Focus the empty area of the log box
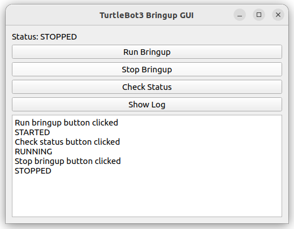This screenshot has width=294, height=229. [147, 196]
